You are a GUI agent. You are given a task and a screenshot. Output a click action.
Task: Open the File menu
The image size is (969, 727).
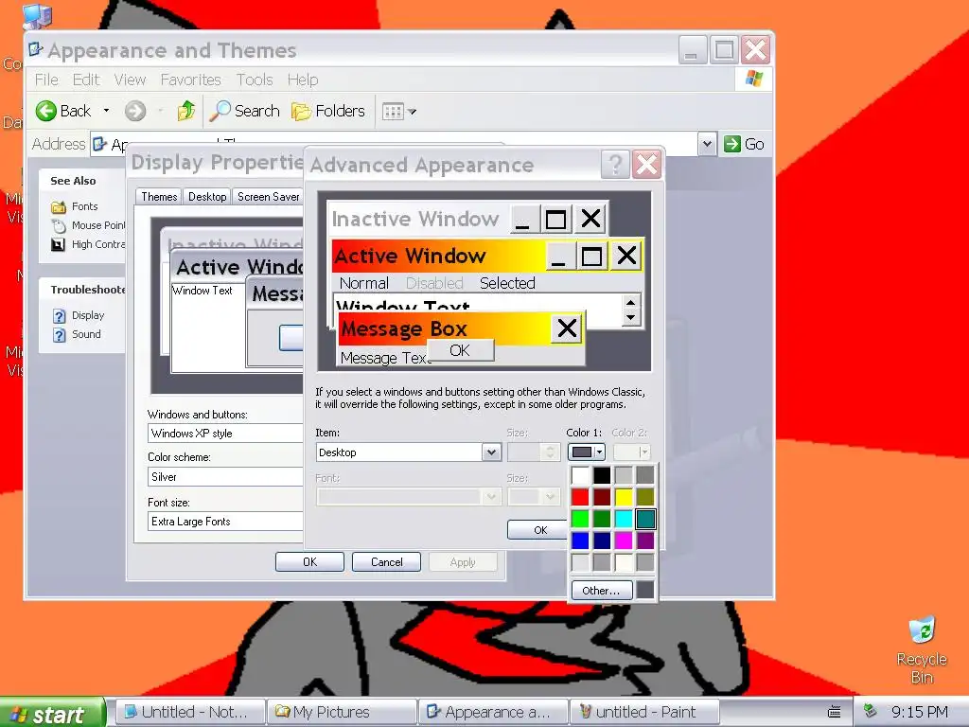(46, 80)
